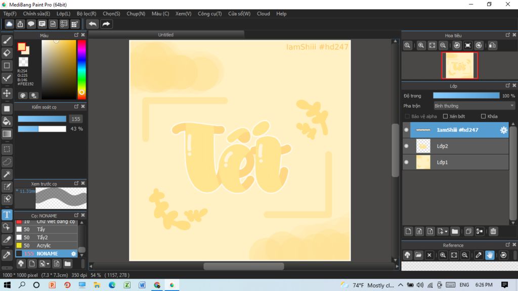This screenshot has width=518, height=291.
Task: Open Microsoft Word from taskbar
Action: point(142,285)
